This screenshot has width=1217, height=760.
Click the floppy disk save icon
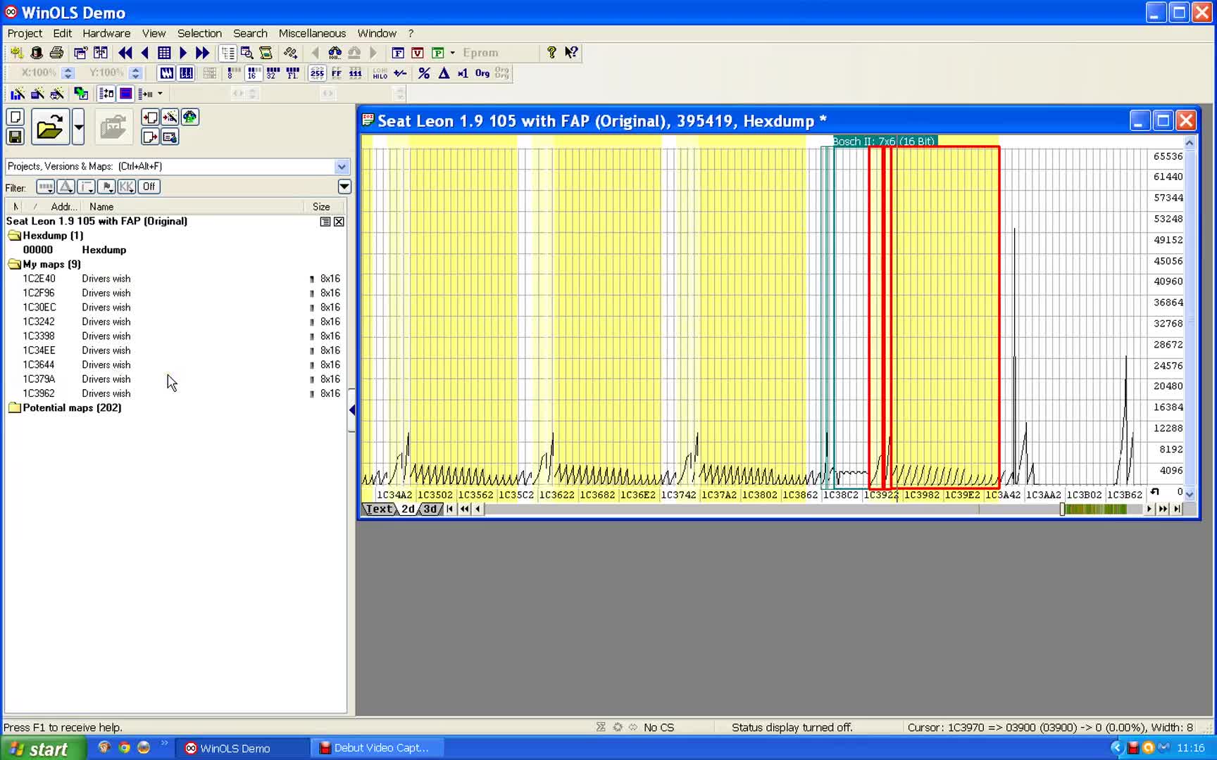[x=15, y=137]
